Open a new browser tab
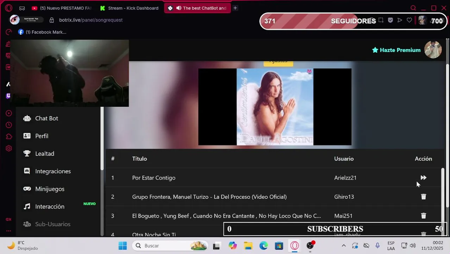This screenshot has width=450, height=254. 235,8
